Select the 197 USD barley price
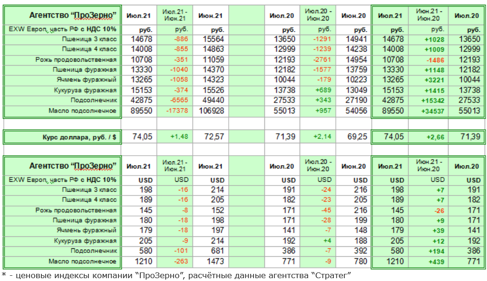 218,230
